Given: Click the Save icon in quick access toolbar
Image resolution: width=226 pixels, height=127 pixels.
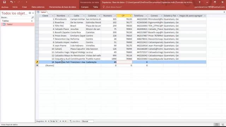Looking at the screenshot, I should (x=5, y=2).
